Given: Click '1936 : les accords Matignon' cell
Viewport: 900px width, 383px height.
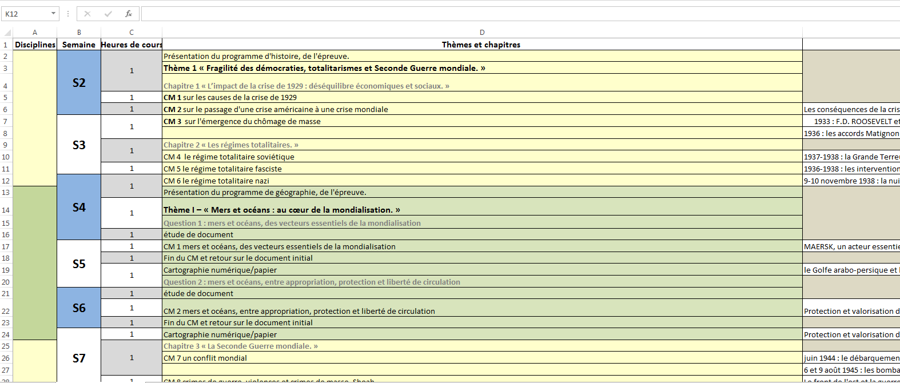Looking at the screenshot, I should [851, 133].
